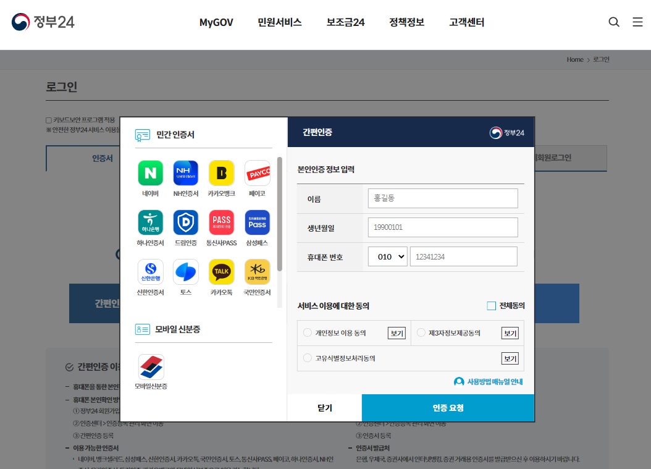Viewport: 651px width, 469px height.
Task: Select the 하나인증서 certificate icon
Action: click(x=150, y=222)
